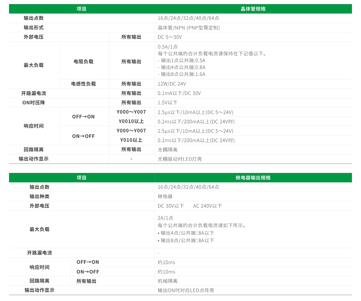The width and height of the screenshot is (361, 301).
Task: Click the 最大负载 row label in first table
Action: 34,65
